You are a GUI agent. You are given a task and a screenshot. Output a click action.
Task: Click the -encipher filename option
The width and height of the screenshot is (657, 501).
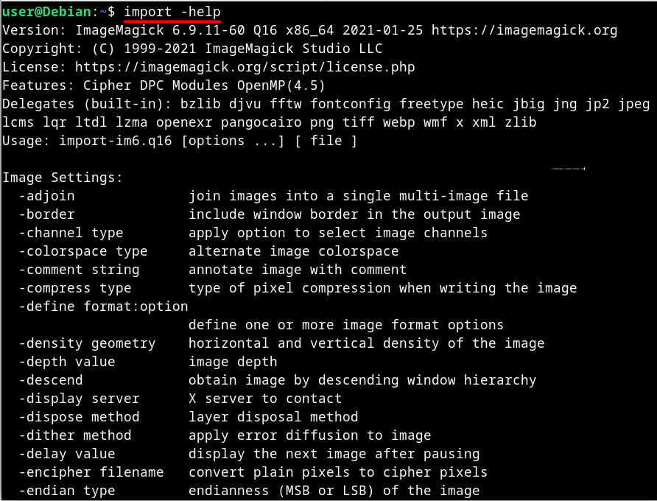(91, 472)
